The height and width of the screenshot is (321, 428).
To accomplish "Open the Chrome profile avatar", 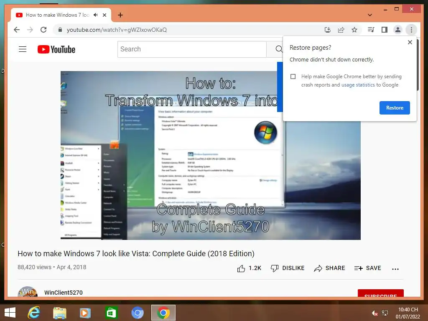I will tap(398, 30).
